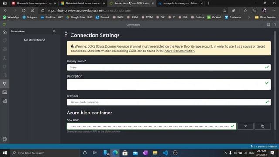
Task: Open the Project settings document icon in sidebar
Action: click(x=5, y=75)
